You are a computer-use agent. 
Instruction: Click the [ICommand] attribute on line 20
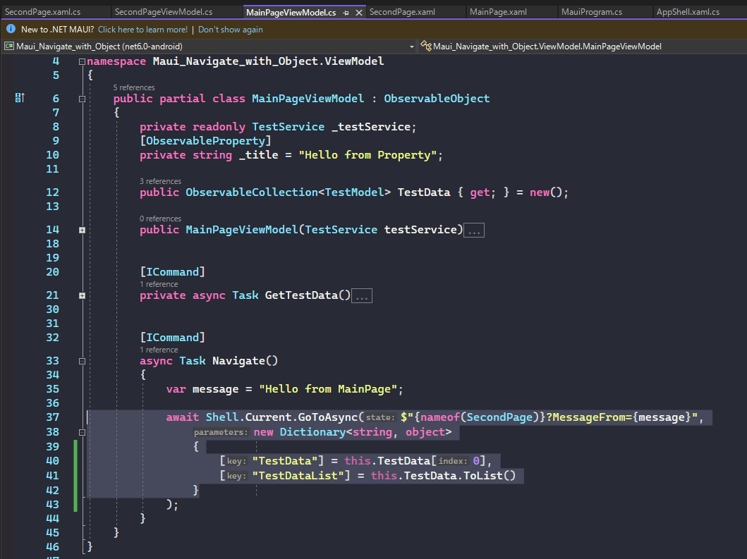[172, 272]
